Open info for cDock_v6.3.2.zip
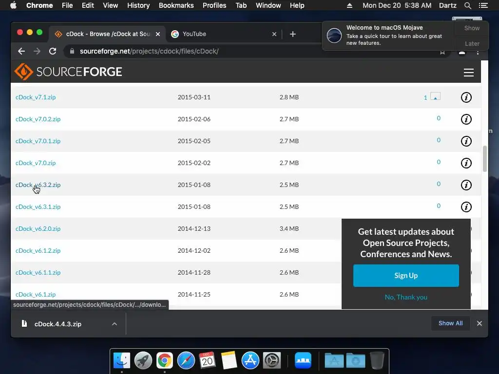This screenshot has height=374, width=499. 466,185
